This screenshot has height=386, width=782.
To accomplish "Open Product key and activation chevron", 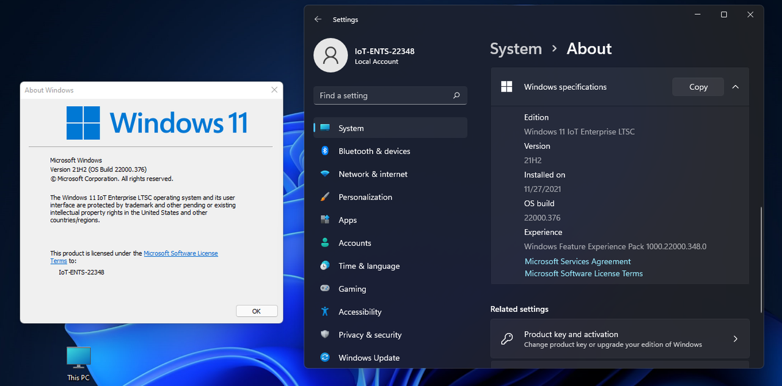I will [736, 339].
